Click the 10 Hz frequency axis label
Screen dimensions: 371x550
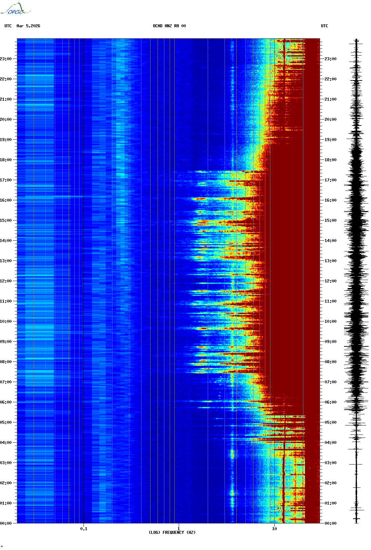274,529
